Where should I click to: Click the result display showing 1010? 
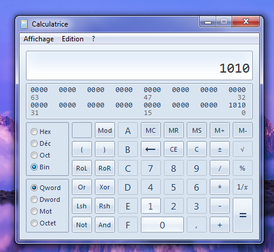(x=139, y=66)
